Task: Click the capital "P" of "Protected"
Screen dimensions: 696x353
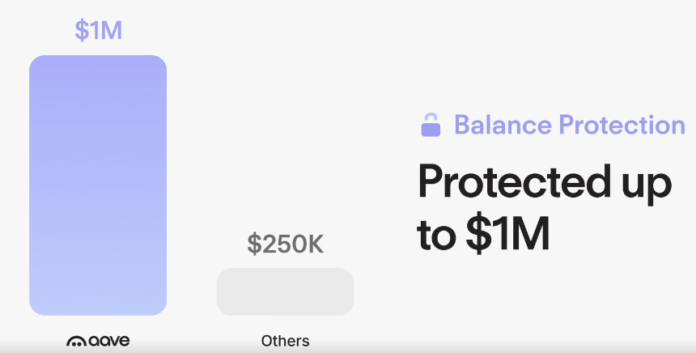Action: pyautogui.click(x=430, y=183)
